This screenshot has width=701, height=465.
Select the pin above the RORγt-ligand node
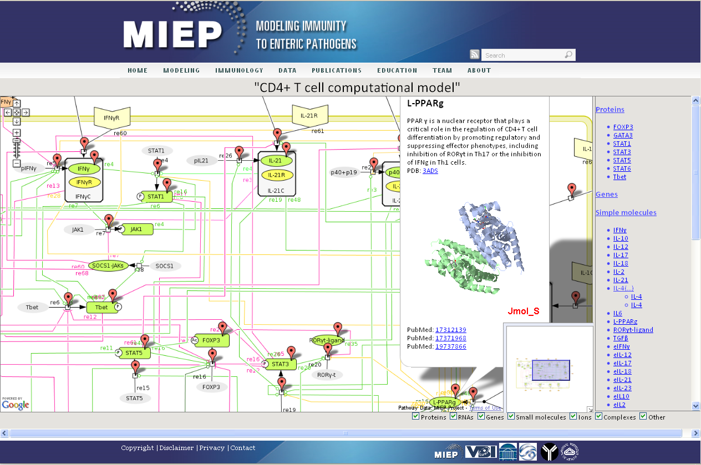coord(338,329)
